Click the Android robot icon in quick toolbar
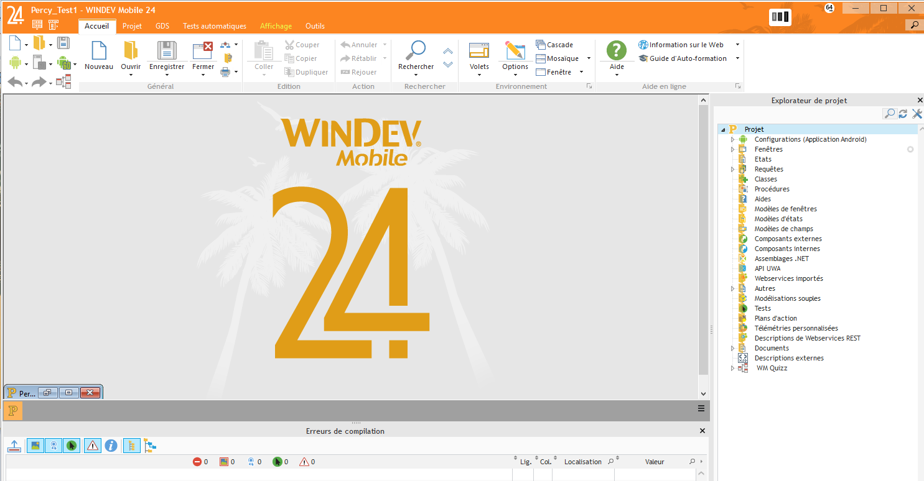The width and height of the screenshot is (924, 481). [x=15, y=62]
